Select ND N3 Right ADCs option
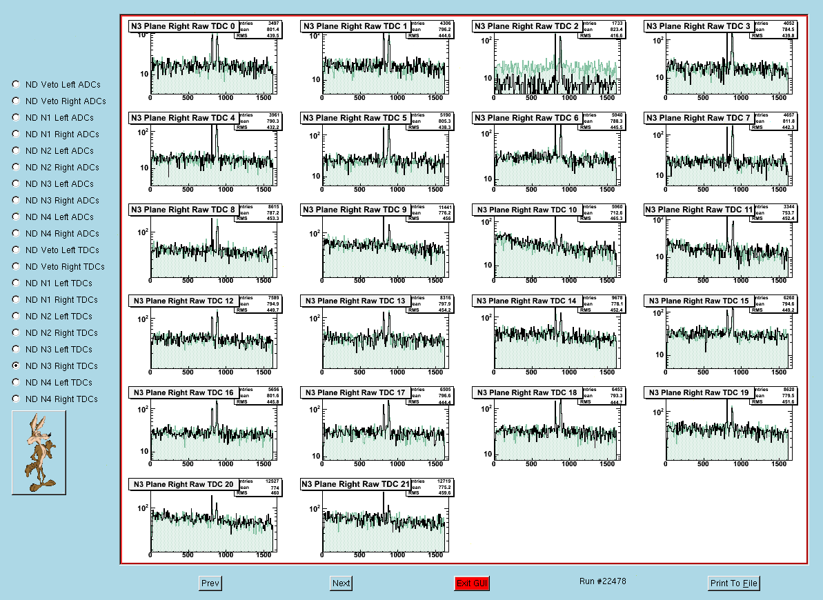823x600 pixels. click(16, 200)
